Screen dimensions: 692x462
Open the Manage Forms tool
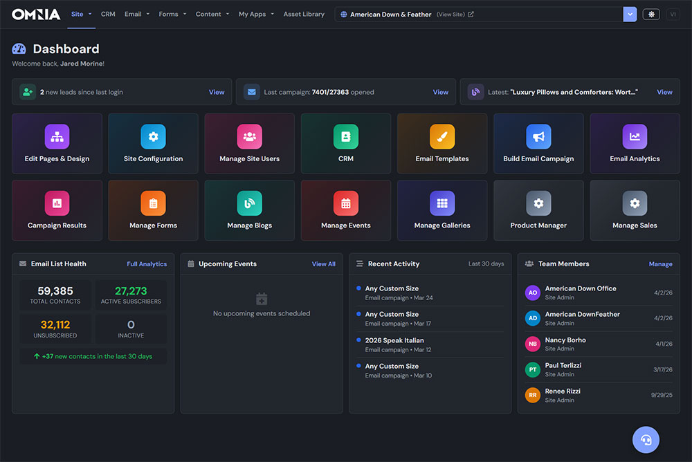point(153,210)
